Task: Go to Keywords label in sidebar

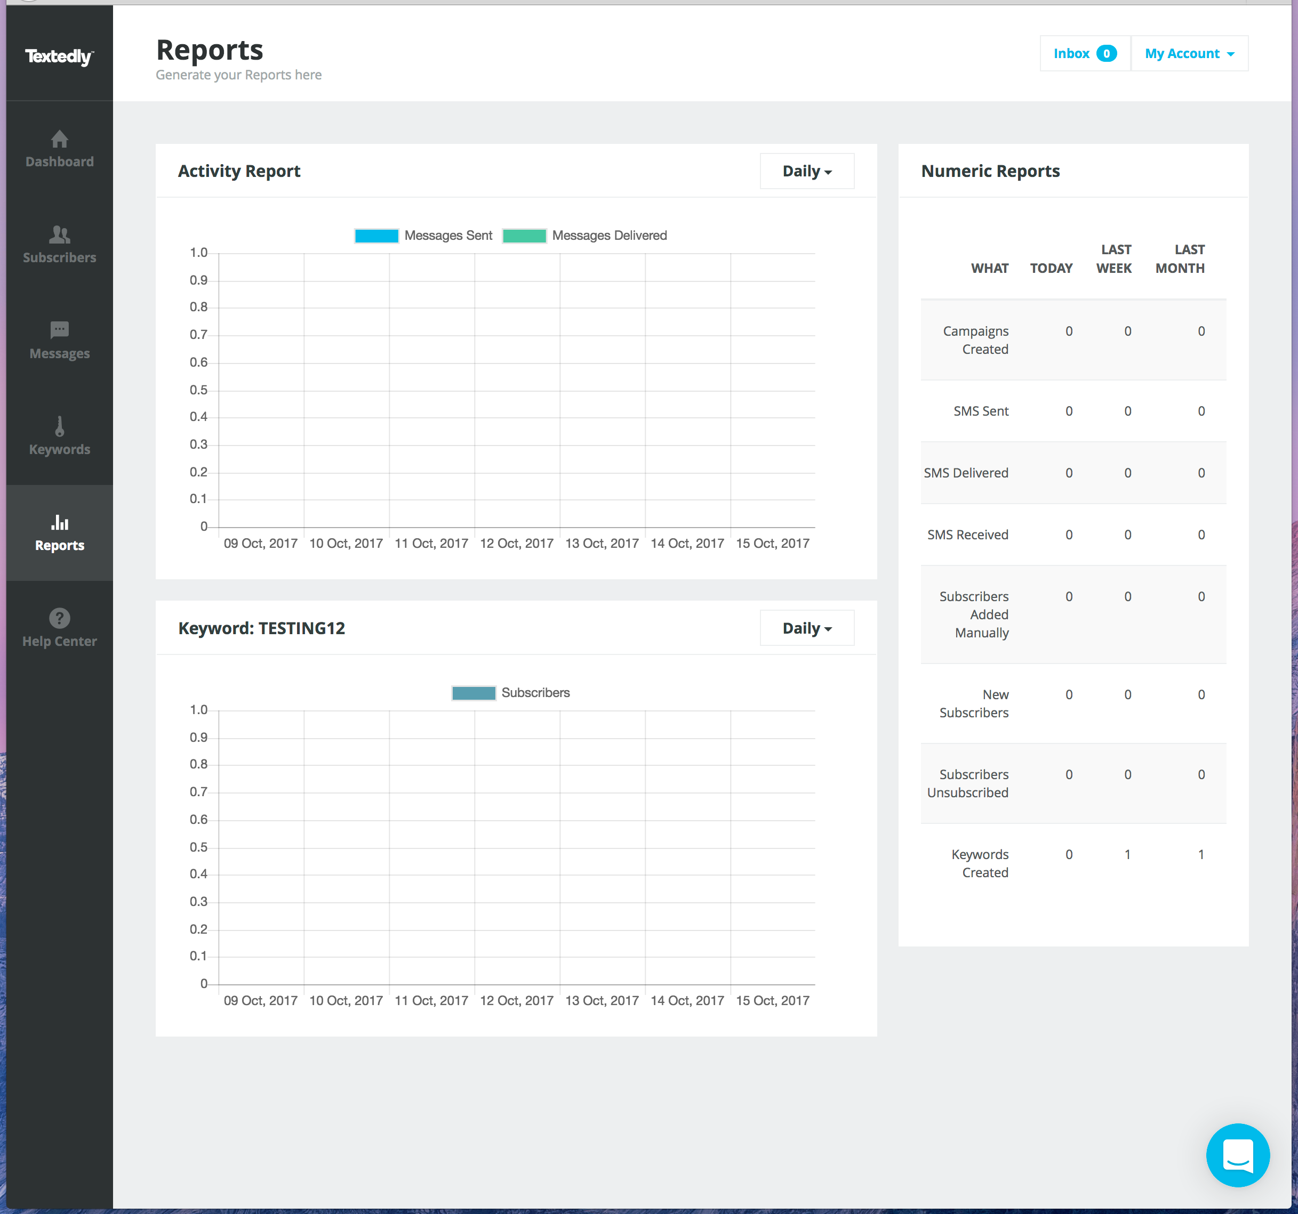Action: pos(59,449)
